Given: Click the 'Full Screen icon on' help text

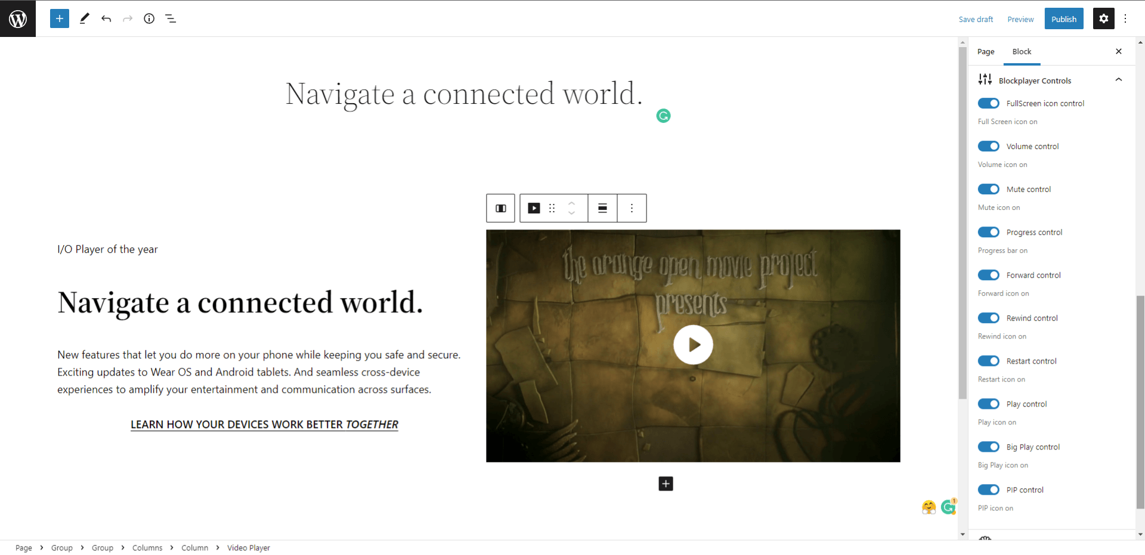Looking at the screenshot, I should tap(1007, 122).
